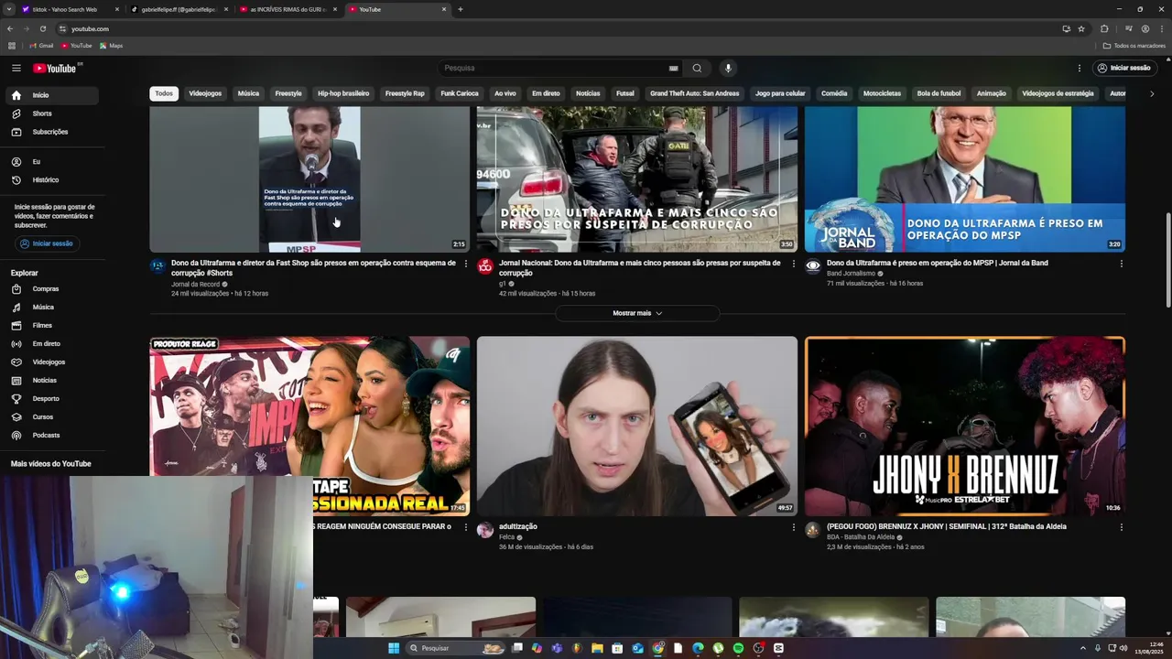1172x659 pixels.
Task: Click the g1 channel avatar
Action: coord(485,266)
